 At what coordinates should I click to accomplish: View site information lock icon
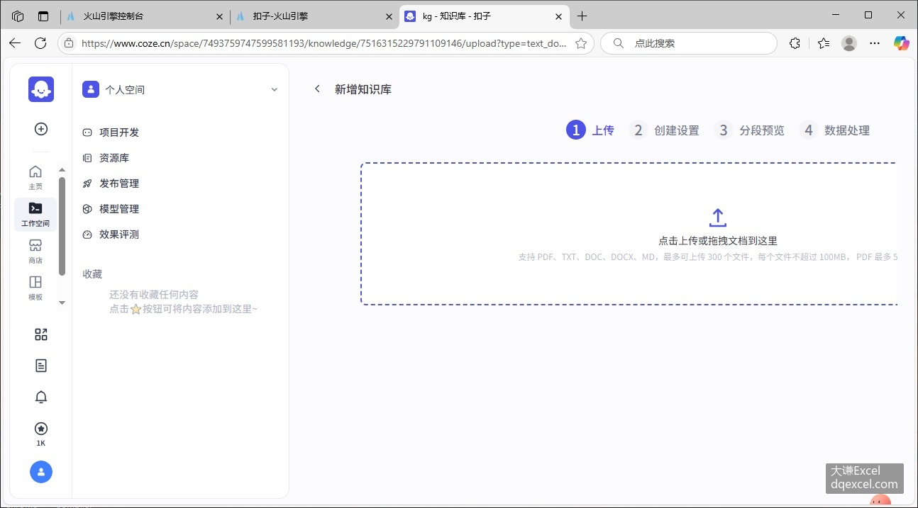pyautogui.click(x=69, y=43)
